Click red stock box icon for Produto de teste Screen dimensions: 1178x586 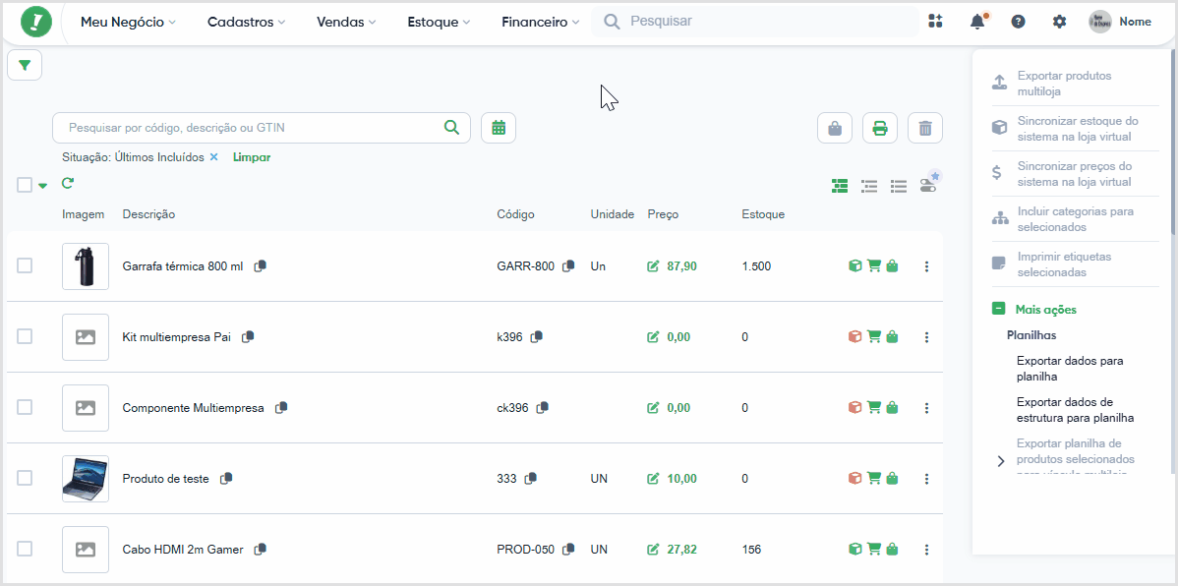click(854, 478)
